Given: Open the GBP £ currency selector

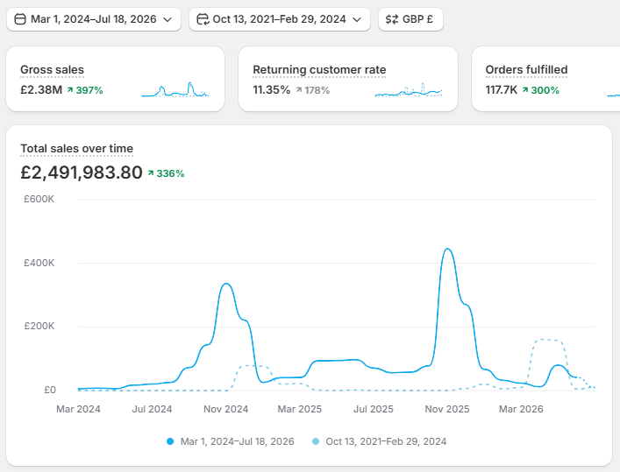Looking at the screenshot, I should pyautogui.click(x=410, y=19).
